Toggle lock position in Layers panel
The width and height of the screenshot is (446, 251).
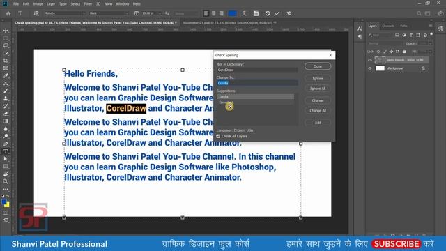392,52
